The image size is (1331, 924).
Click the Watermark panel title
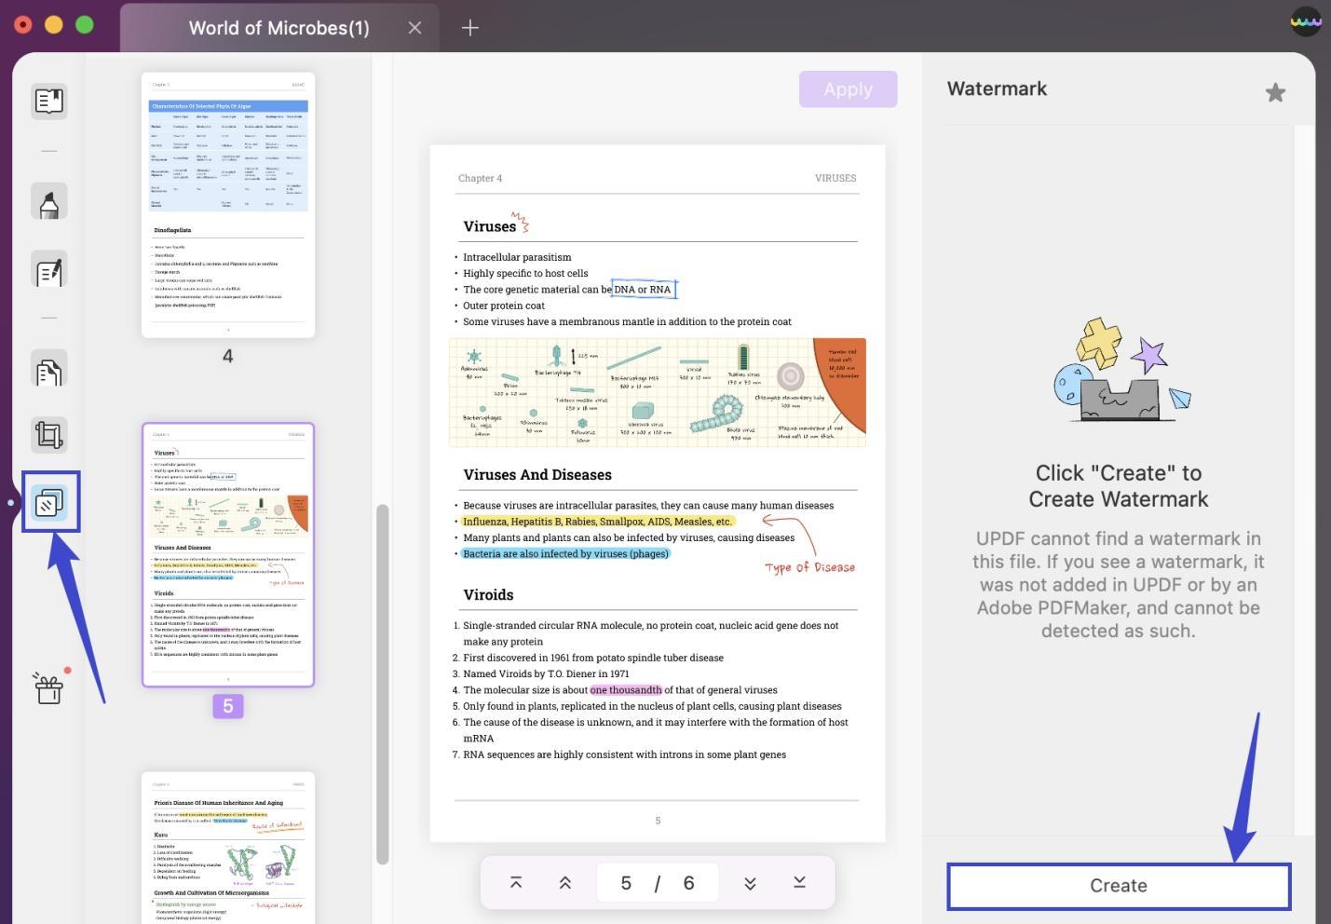[x=997, y=88]
